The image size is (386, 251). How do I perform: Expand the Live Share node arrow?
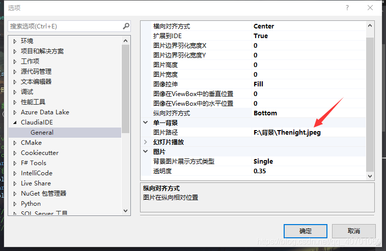(15, 183)
